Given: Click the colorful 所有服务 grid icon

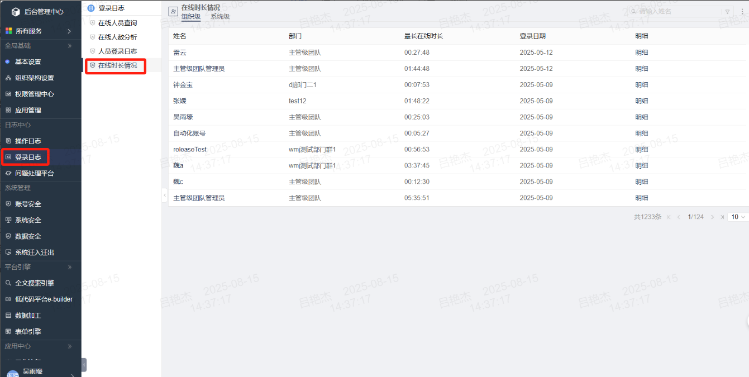Looking at the screenshot, I should [8, 31].
